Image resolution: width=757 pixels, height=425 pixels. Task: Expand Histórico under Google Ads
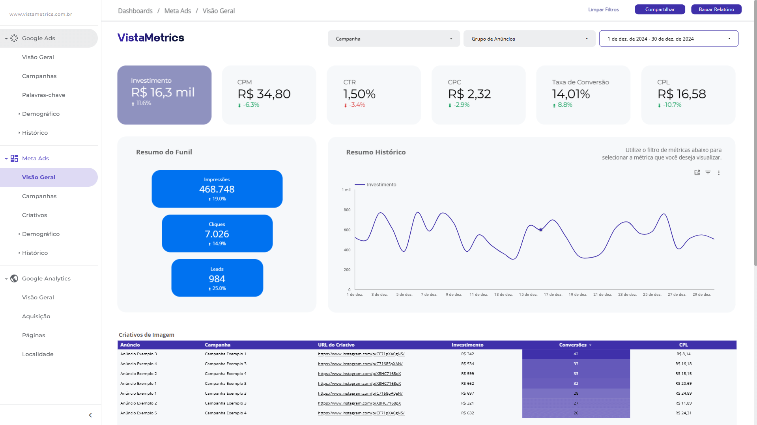(x=19, y=133)
